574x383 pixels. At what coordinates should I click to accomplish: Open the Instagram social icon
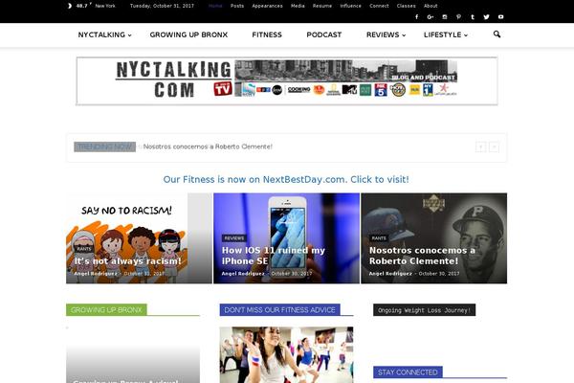[x=445, y=17]
